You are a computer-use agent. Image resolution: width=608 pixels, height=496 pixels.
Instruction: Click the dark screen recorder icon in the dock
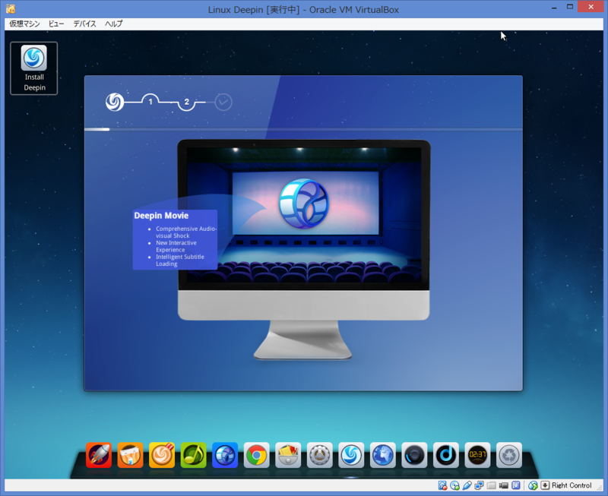[413, 456]
